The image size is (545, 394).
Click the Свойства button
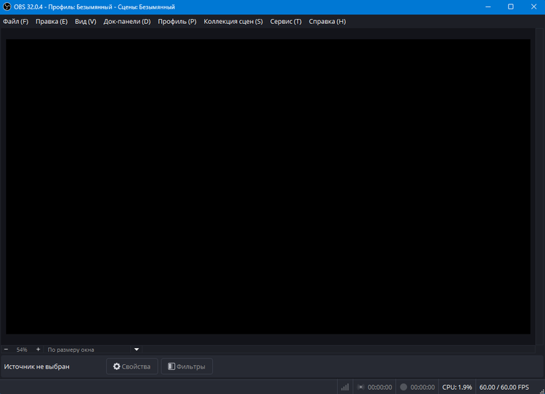pos(132,366)
